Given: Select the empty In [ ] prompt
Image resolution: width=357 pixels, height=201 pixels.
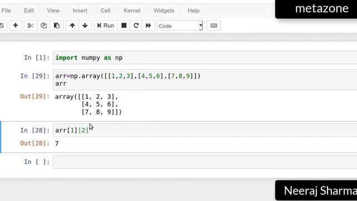Looking at the screenshot, I should [x=37, y=162].
